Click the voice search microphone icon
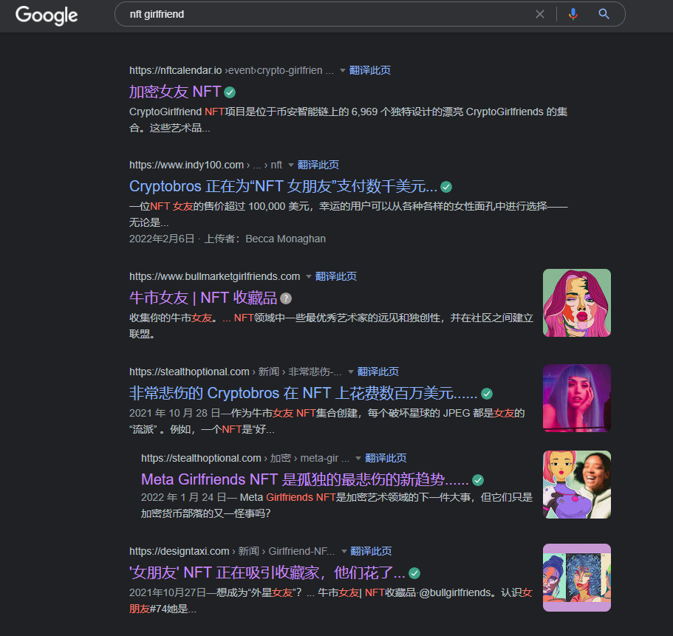673x636 pixels. click(573, 14)
